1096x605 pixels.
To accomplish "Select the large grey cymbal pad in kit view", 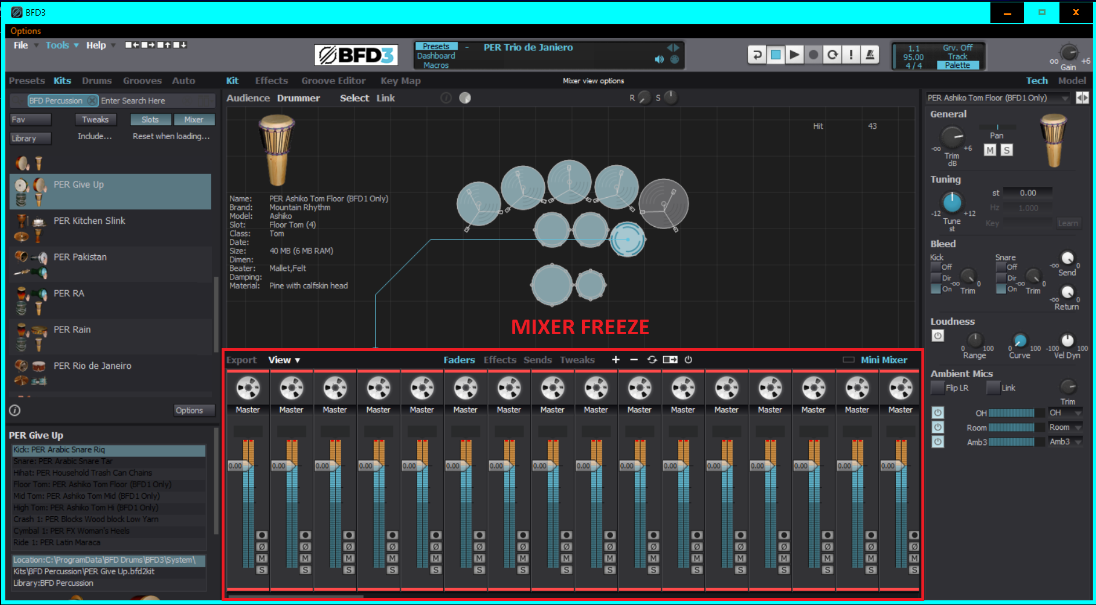I will [x=664, y=204].
